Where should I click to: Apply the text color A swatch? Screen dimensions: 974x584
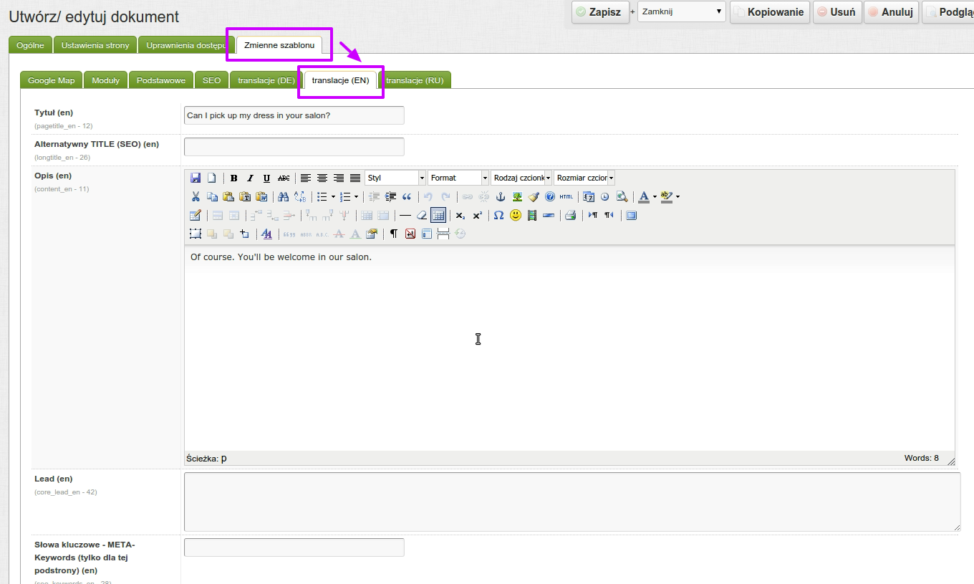[x=644, y=196]
